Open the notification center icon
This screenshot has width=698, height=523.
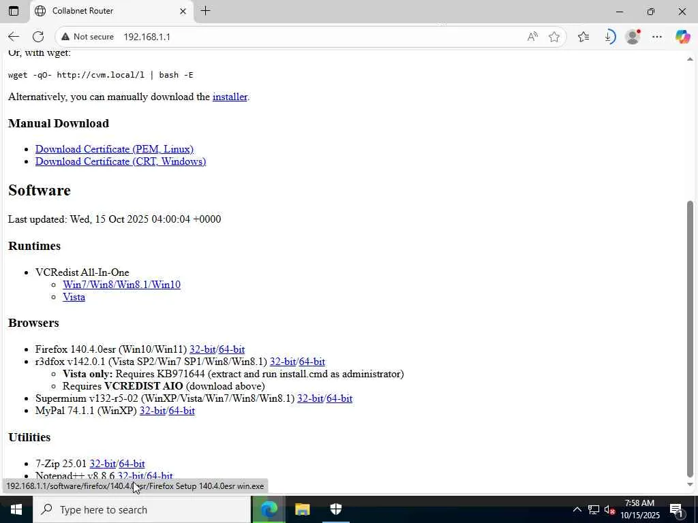(x=677, y=509)
